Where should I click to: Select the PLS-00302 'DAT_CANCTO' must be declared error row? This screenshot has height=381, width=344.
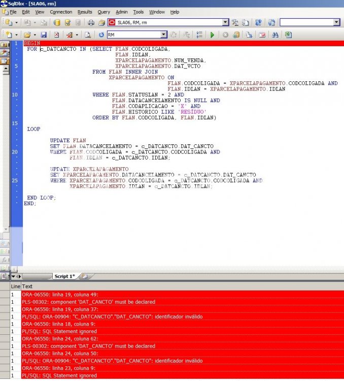[88, 302]
